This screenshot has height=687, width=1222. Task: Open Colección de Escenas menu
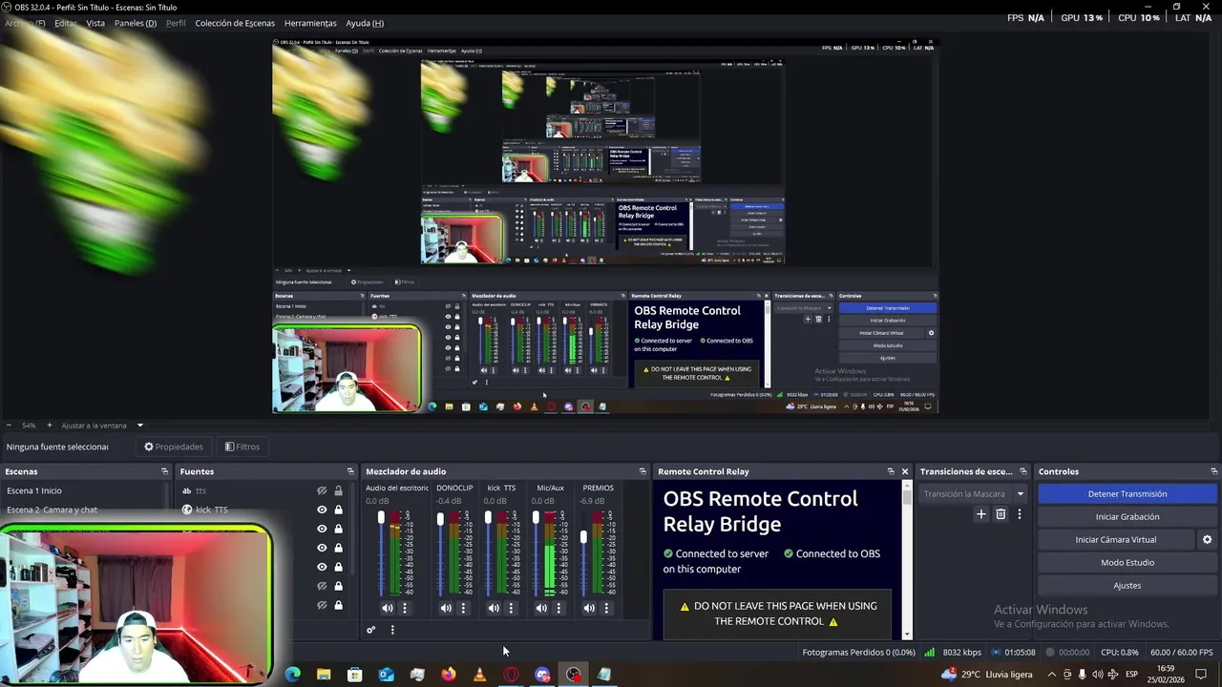click(x=235, y=23)
